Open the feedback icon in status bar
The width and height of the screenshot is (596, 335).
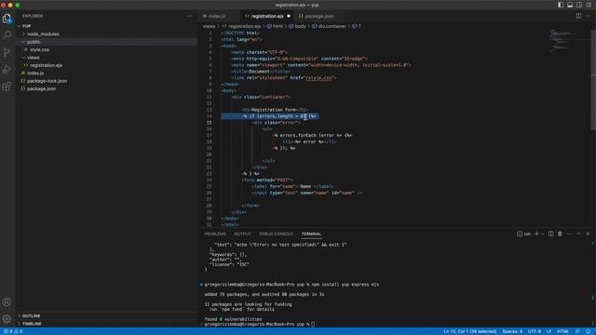(x=577, y=331)
